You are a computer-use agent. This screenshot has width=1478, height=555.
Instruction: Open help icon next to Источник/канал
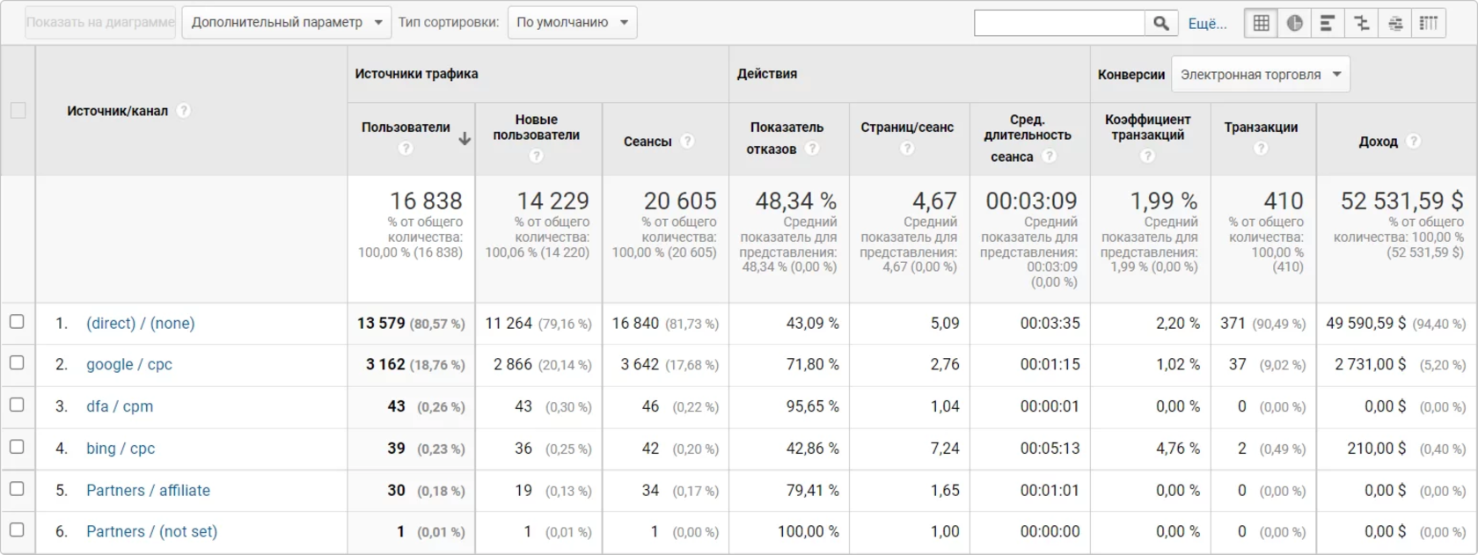pos(183,111)
